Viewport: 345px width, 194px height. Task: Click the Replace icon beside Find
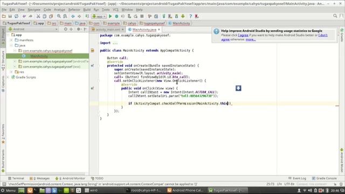pyautogui.click(x=65, y=16)
